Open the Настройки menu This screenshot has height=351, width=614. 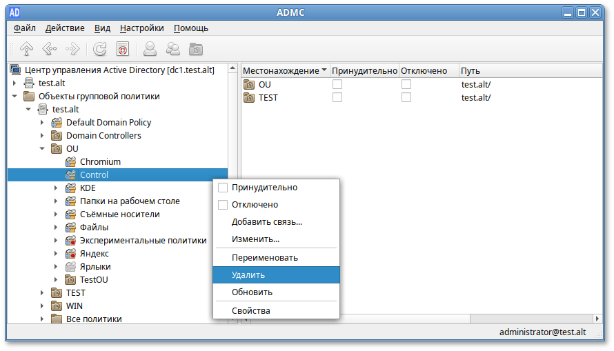click(141, 28)
